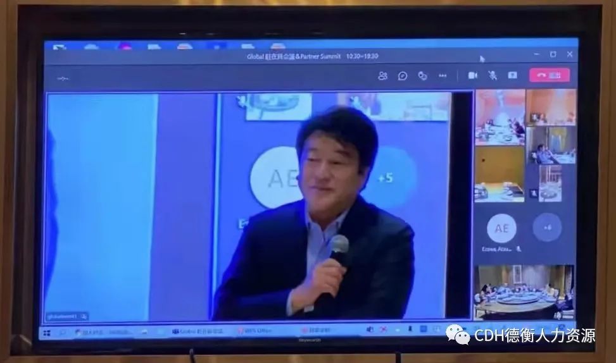Open the Windows Start menu

pyautogui.click(x=47, y=333)
